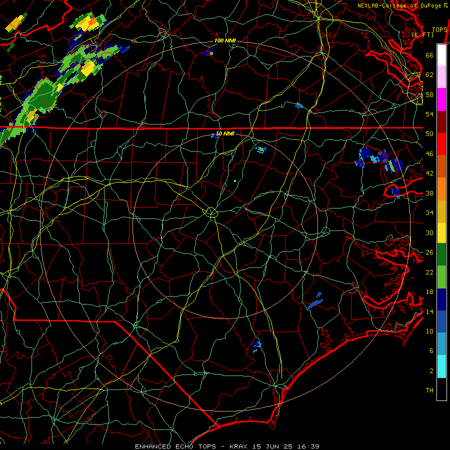Image resolution: width=450 pixels, height=450 pixels.
Task: Click the small green echo beside the 100 NMI label
Action: coord(211,53)
